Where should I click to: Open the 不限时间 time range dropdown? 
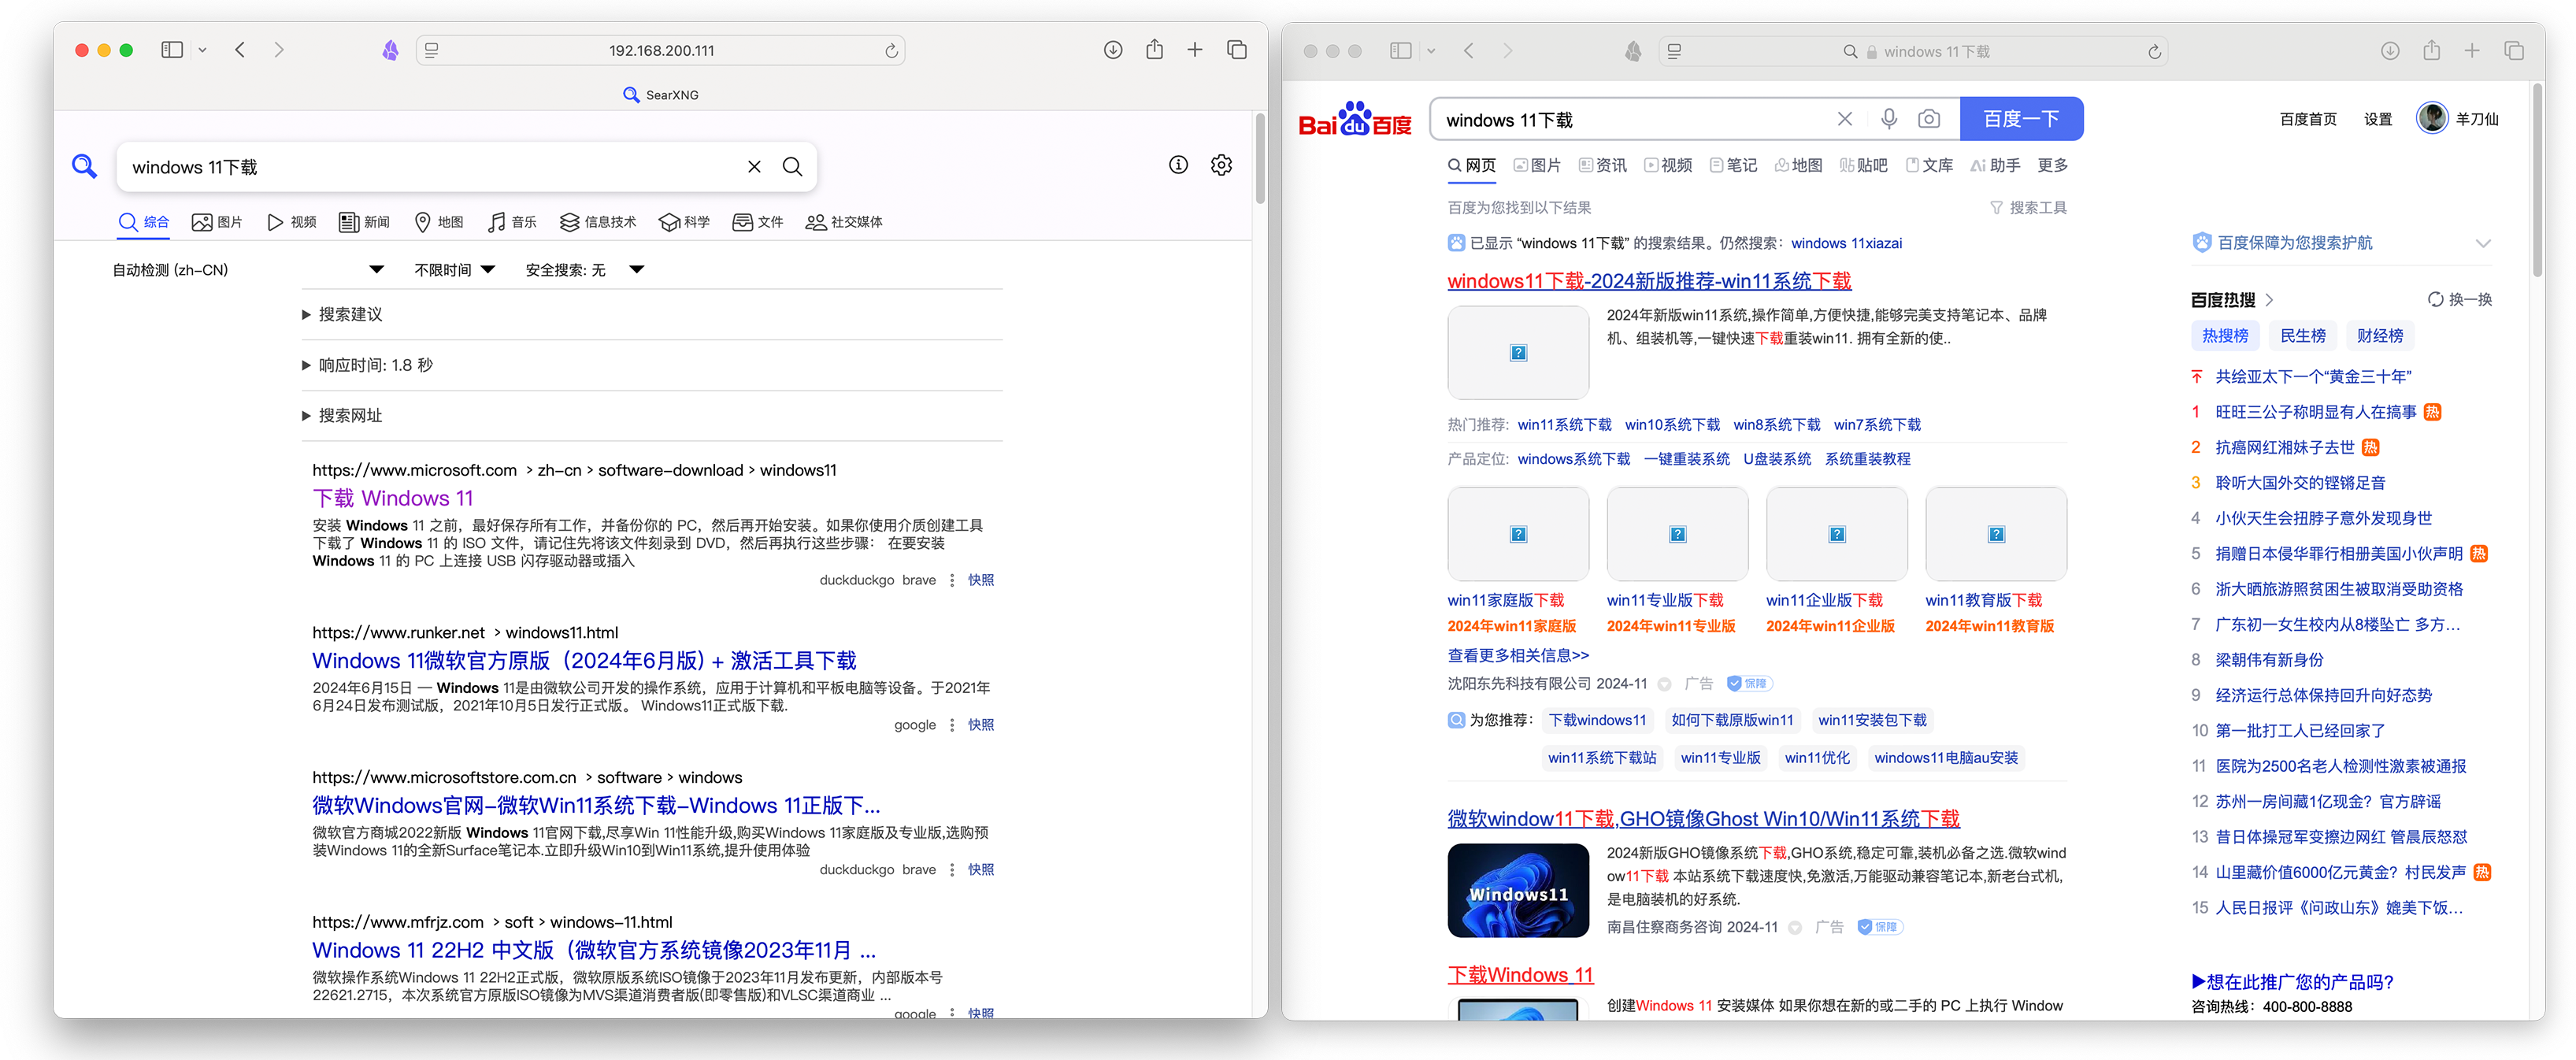pyautogui.click(x=455, y=270)
